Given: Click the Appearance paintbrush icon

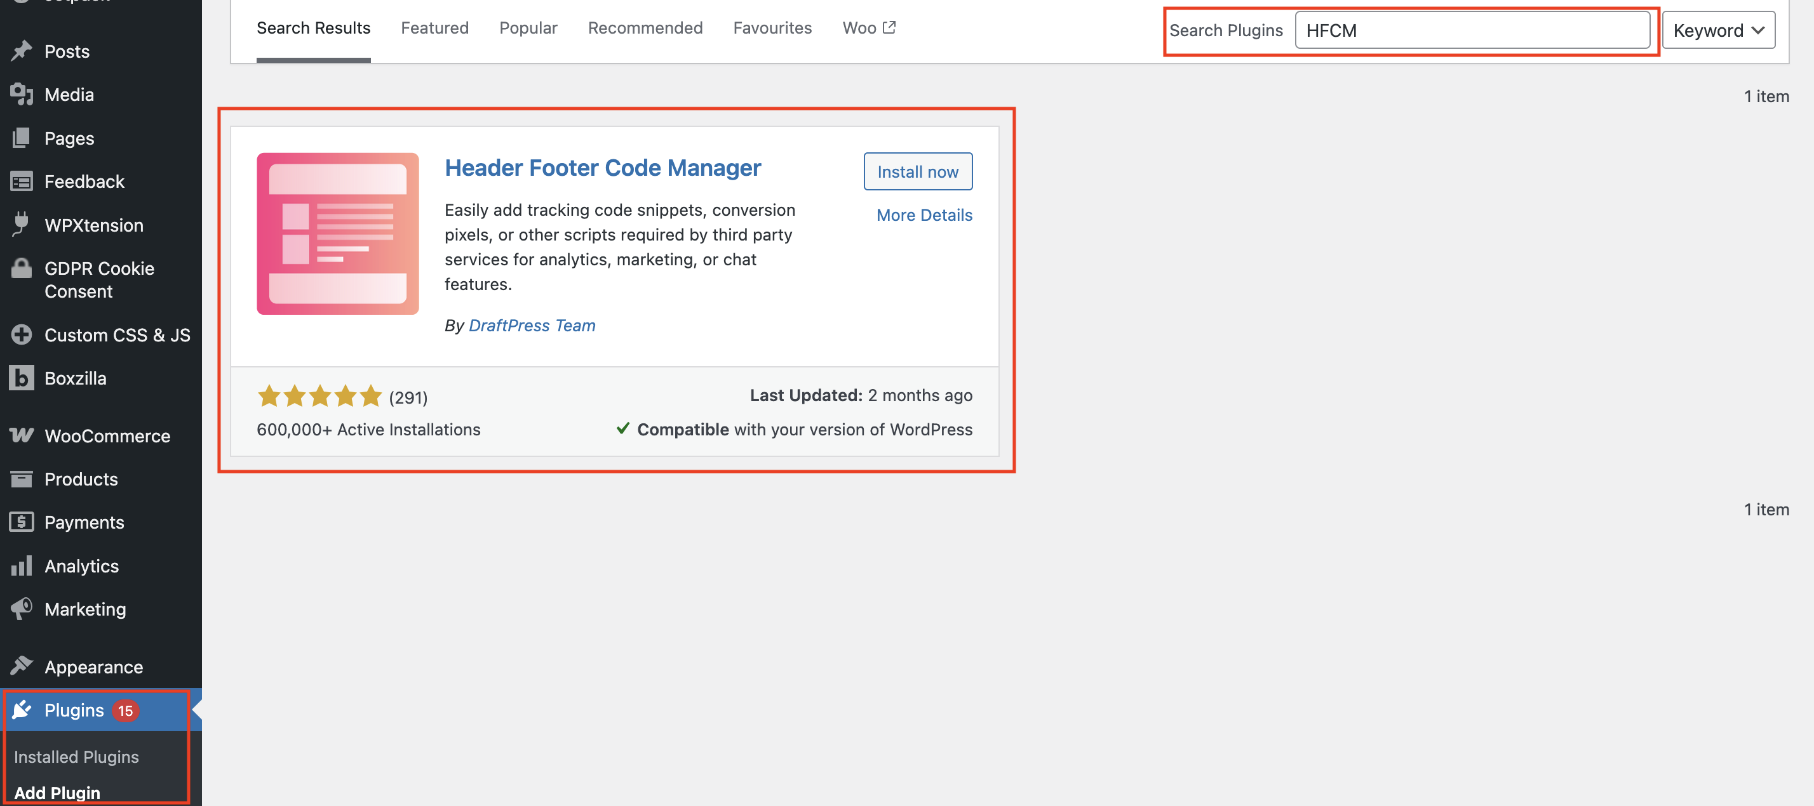Looking at the screenshot, I should tap(21, 666).
